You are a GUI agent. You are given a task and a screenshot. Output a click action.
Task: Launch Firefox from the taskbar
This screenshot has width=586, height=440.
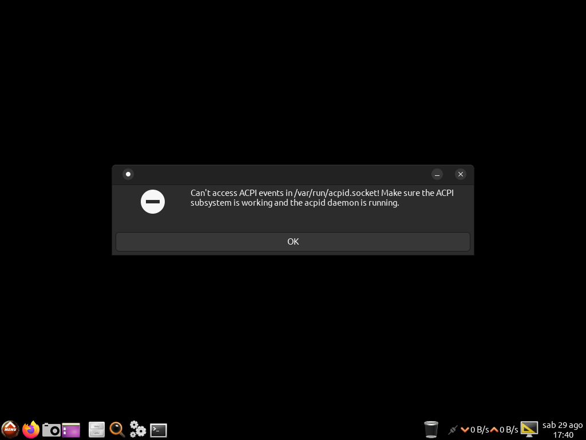pos(31,430)
